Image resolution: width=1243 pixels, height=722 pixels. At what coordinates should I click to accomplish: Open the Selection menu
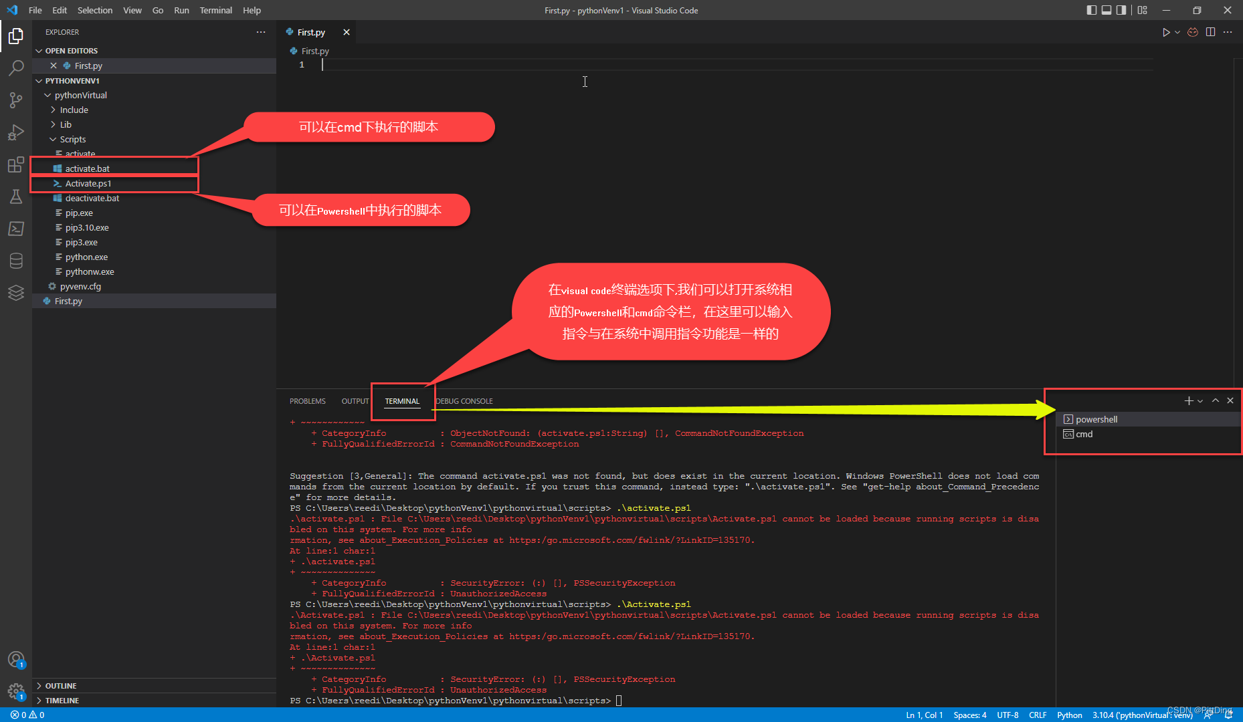[x=95, y=10]
